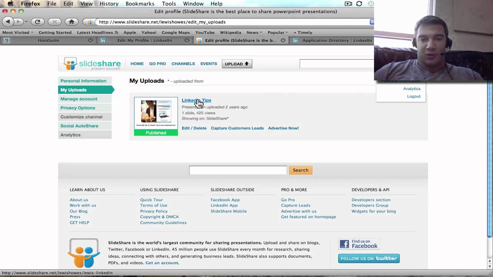Open the Bookmarks menu

point(140,3)
